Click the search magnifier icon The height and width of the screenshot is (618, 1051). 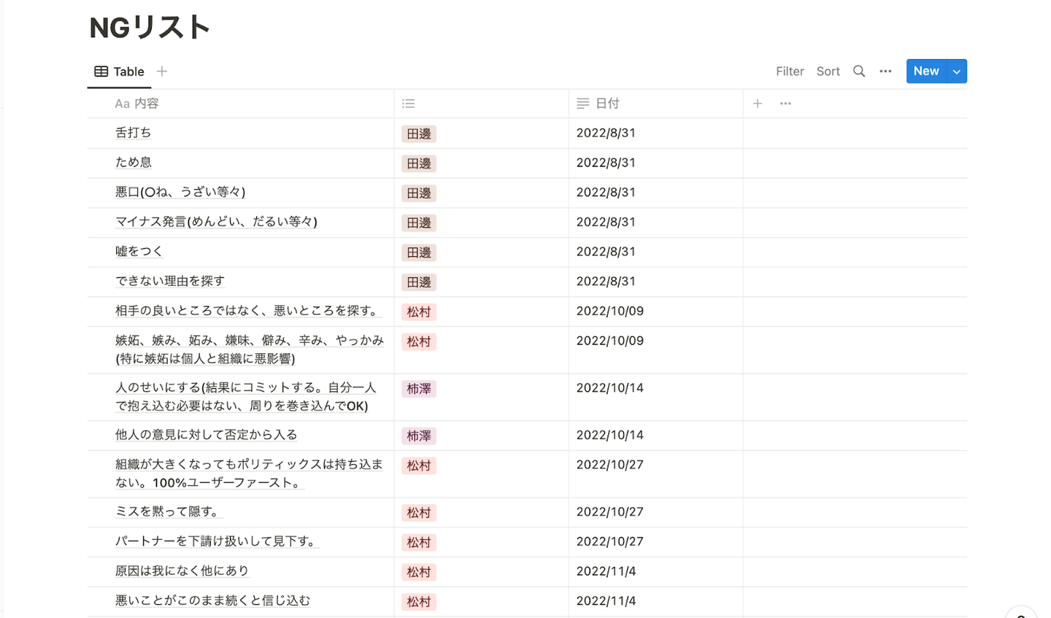[859, 72]
